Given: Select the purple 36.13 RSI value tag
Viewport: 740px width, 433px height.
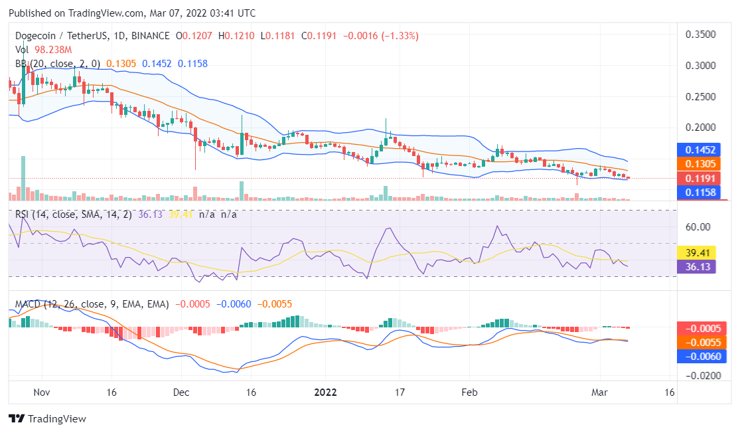Looking at the screenshot, I should (701, 266).
